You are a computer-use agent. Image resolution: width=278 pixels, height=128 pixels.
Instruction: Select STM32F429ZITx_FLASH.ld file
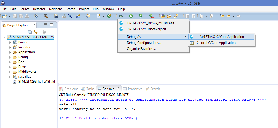point(36,82)
